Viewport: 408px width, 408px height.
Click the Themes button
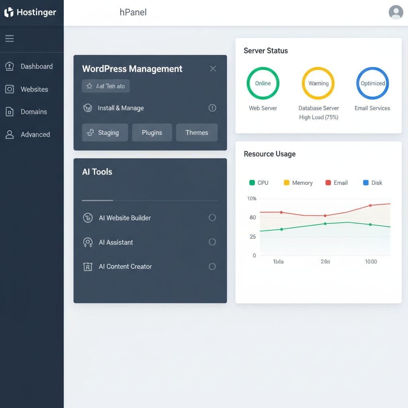click(x=197, y=132)
